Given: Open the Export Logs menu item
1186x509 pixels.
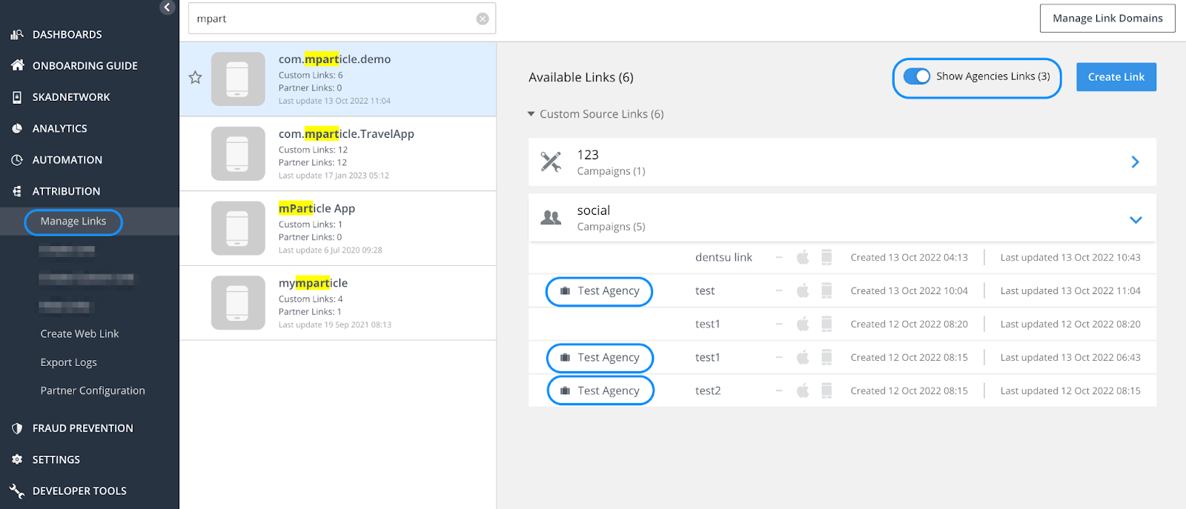Looking at the screenshot, I should [68, 362].
